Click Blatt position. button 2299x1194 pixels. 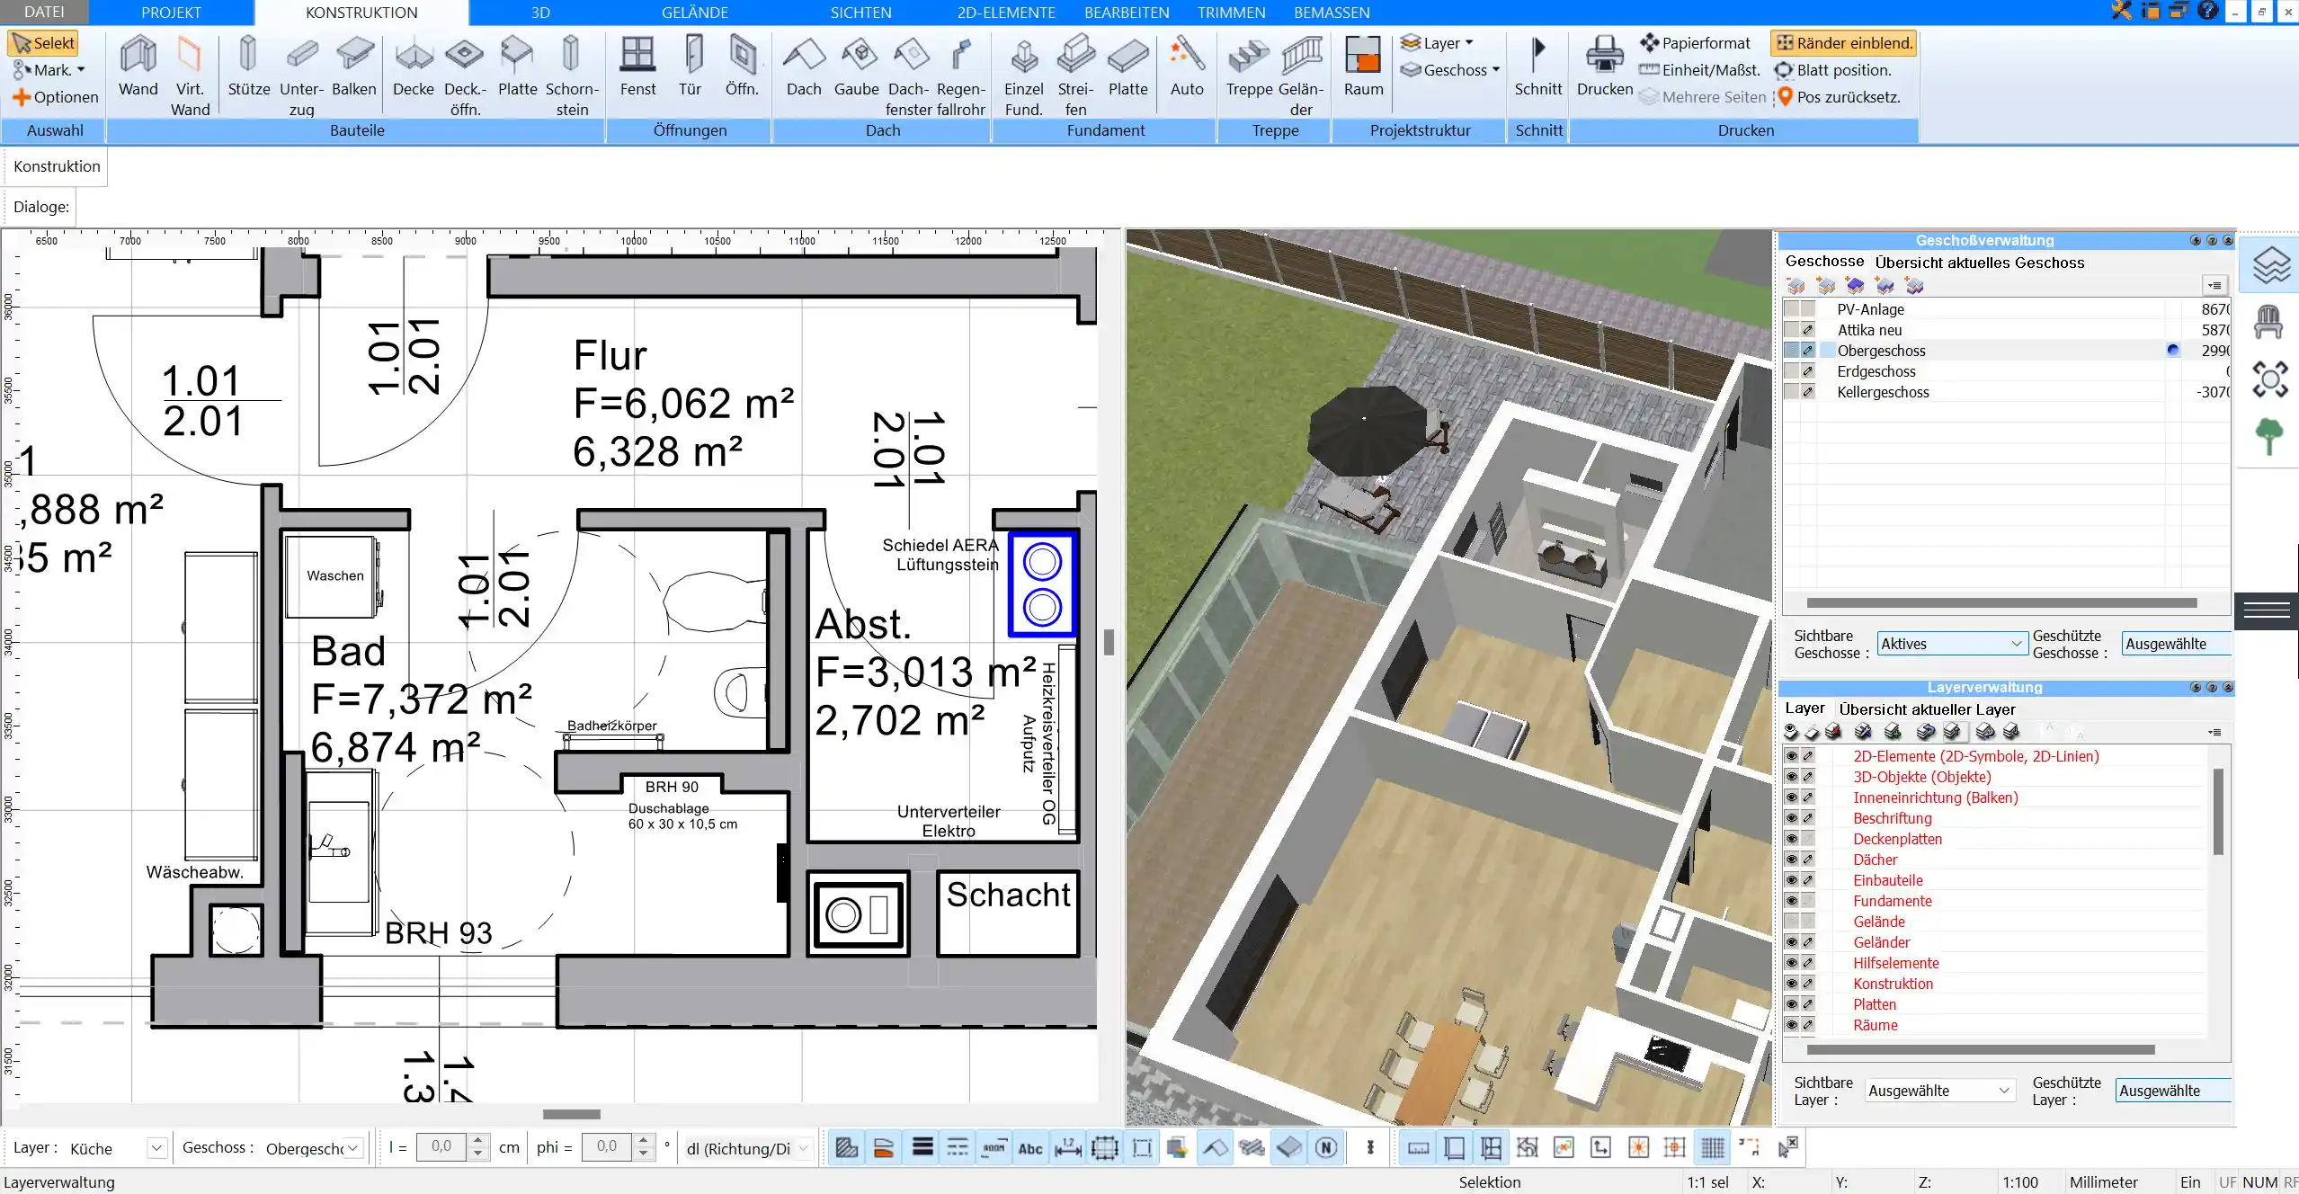pos(1833,69)
